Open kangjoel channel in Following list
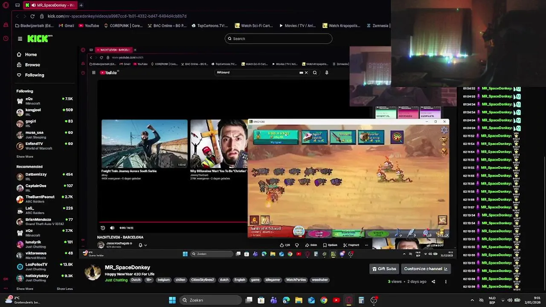This screenshot has width=546, height=307. (44, 112)
